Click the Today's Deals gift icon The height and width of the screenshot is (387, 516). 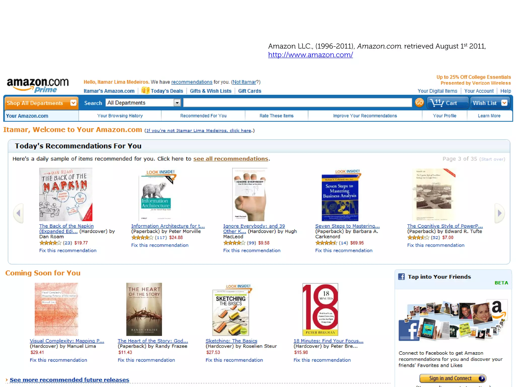(145, 90)
